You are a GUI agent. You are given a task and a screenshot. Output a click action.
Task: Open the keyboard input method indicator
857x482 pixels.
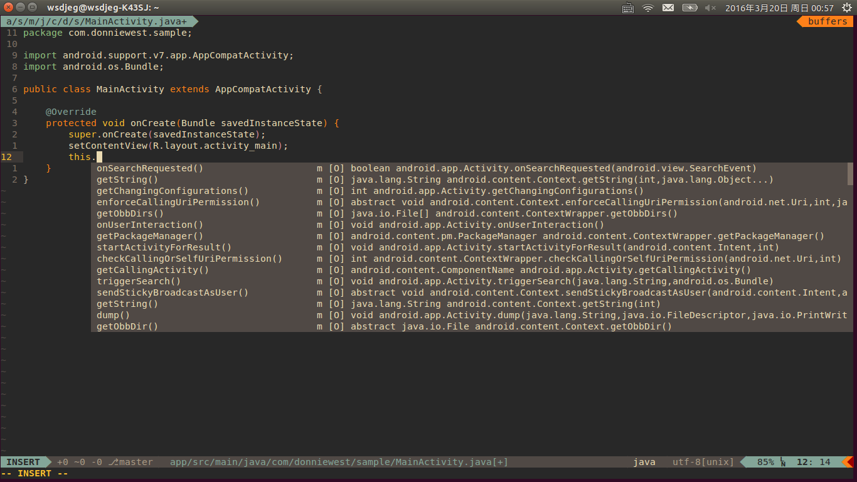pos(628,8)
